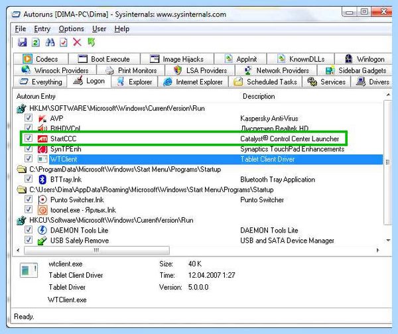Switch to the Winlogon tab
The width and height of the screenshot is (398, 334).
[364, 59]
